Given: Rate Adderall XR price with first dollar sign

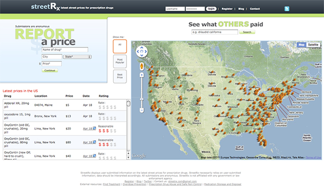Looking at the screenshot, I should [100, 107].
